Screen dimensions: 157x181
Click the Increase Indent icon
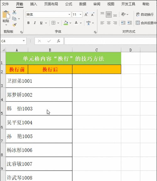(130, 23)
